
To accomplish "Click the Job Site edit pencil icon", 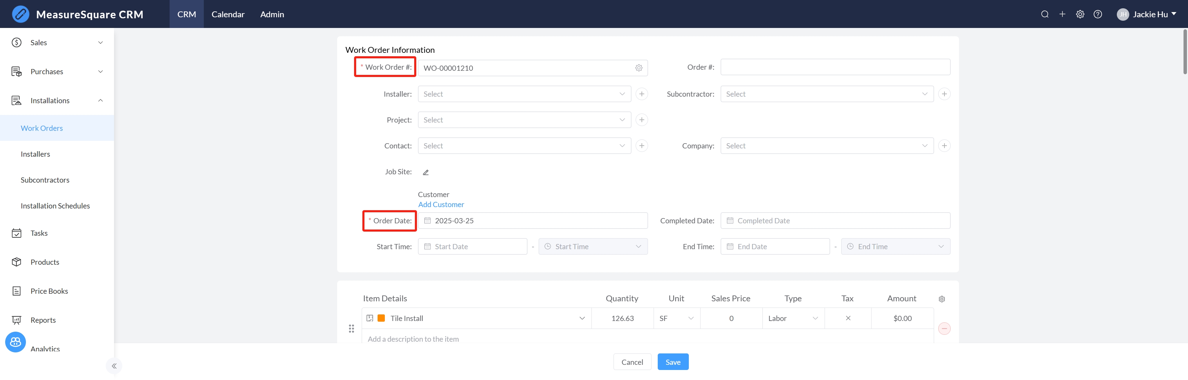I will click(426, 172).
